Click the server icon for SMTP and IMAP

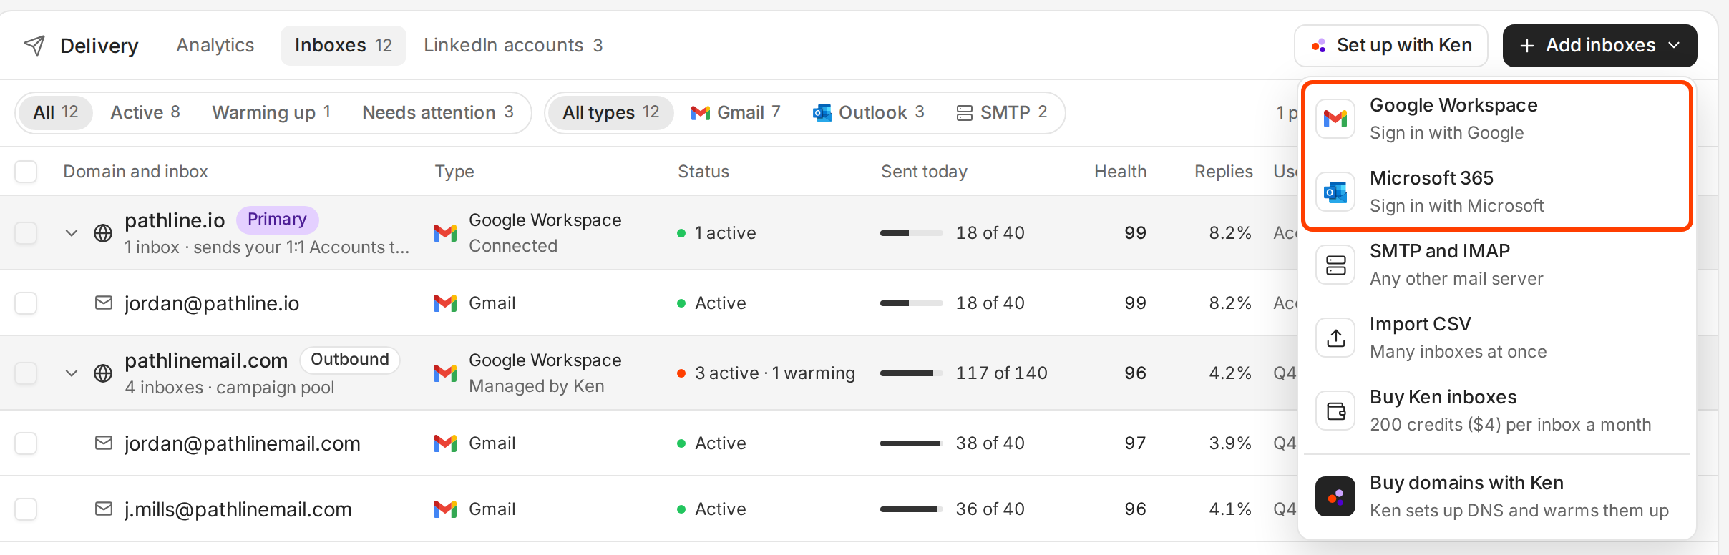click(x=1335, y=265)
